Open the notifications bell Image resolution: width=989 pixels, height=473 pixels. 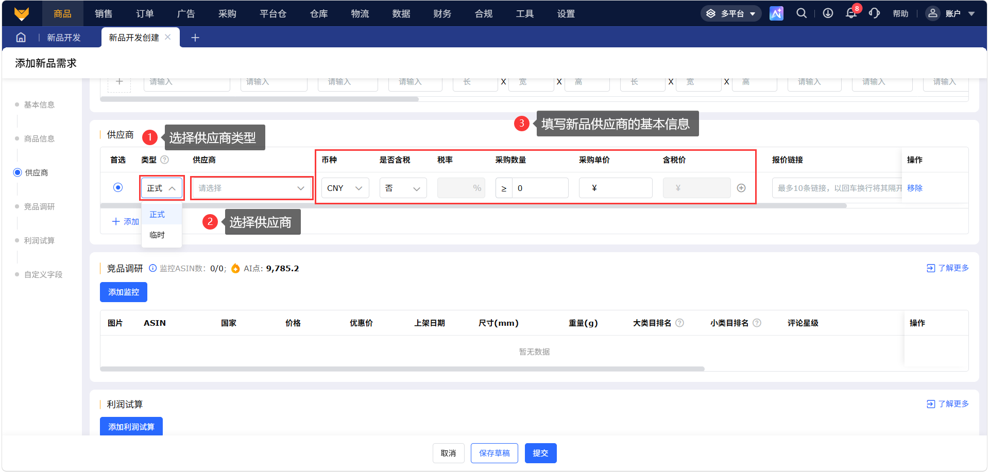(851, 13)
